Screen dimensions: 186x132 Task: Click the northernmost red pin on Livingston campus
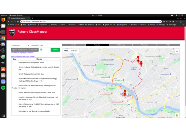click(x=138, y=57)
